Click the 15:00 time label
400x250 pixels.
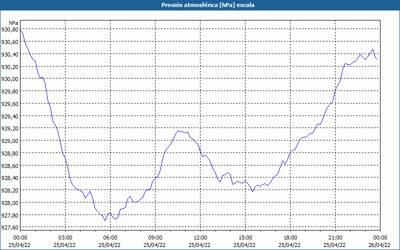click(x=245, y=238)
